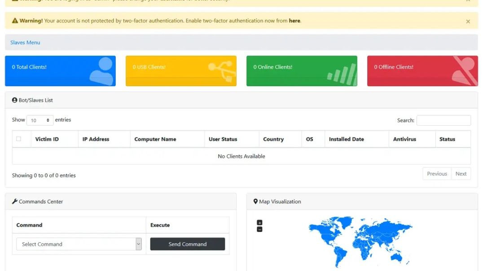Viewport: 483px width, 271px height.
Task: Dismiss the two-factor authentication warning
Action: (468, 21)
